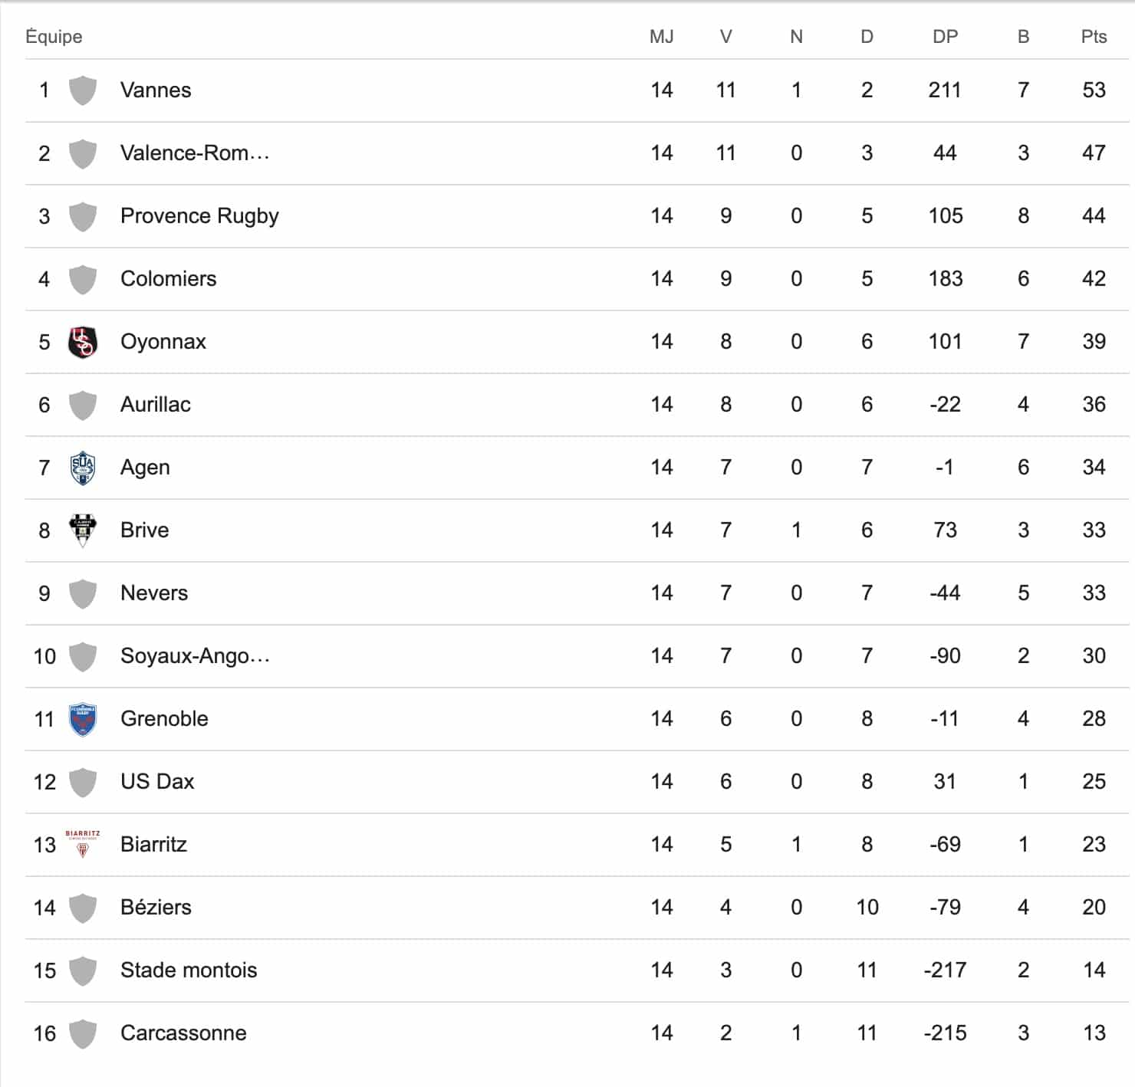This screenshot has width=1135, height=1087.
Task: Select the Aurillac team name
Action: click(156, 405)
